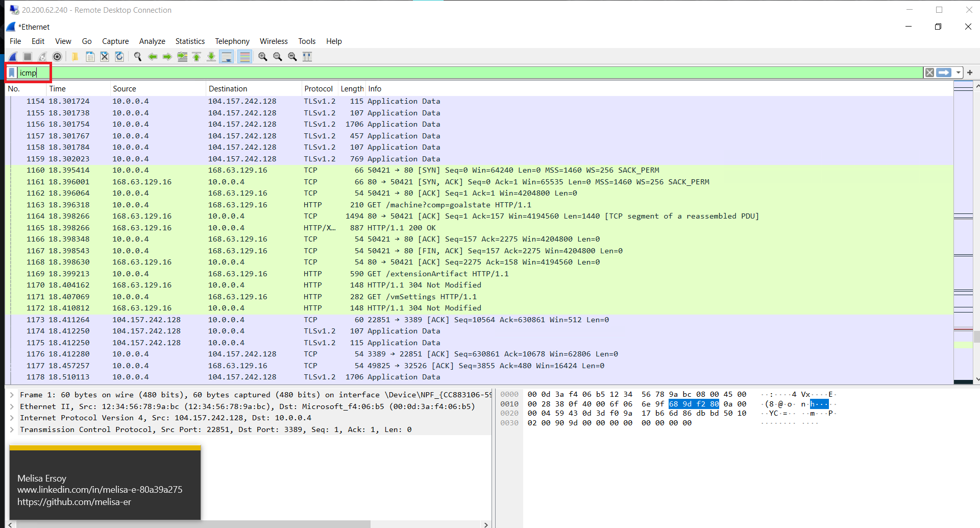
Task: Open the display filter history dropdown
Action: 958,73
